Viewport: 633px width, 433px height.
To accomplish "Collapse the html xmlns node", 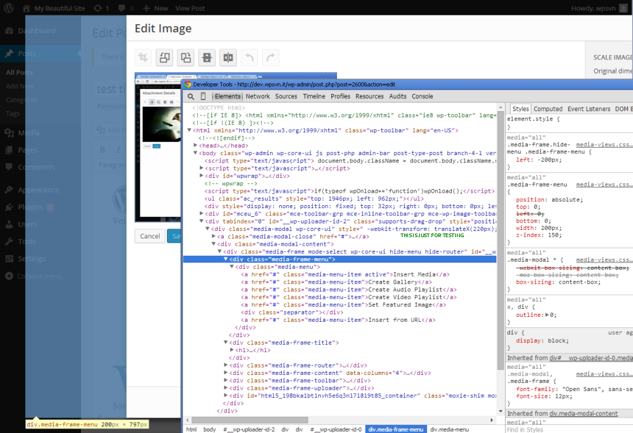I will 189,130.
